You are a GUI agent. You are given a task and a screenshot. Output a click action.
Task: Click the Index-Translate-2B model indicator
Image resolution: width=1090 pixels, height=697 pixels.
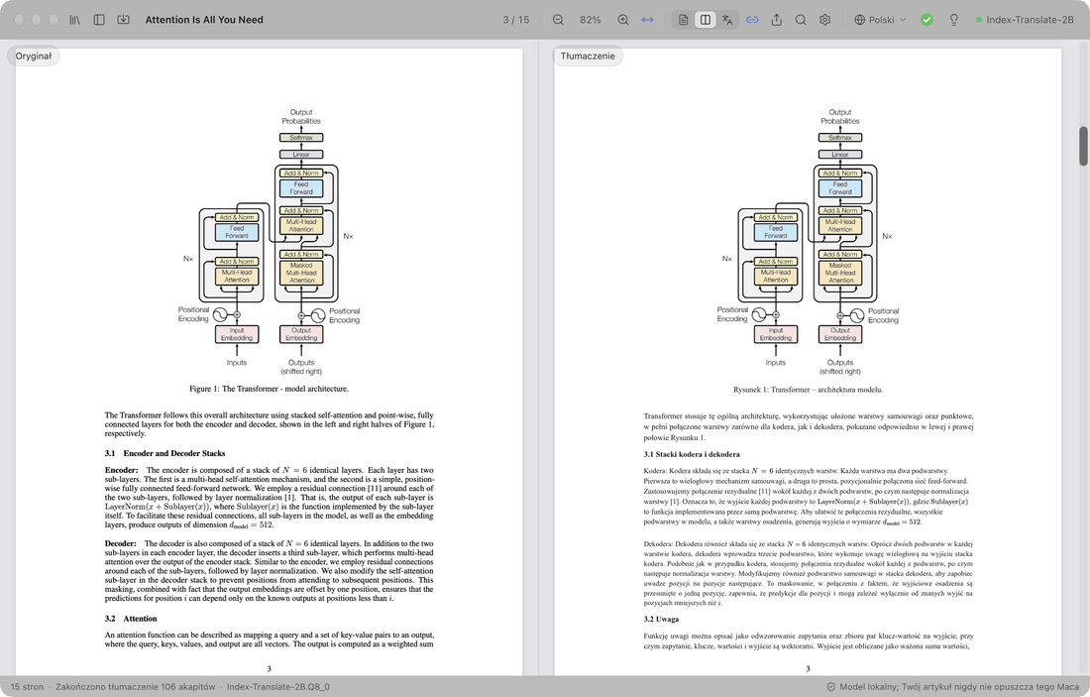click(x=1025, y=20)
